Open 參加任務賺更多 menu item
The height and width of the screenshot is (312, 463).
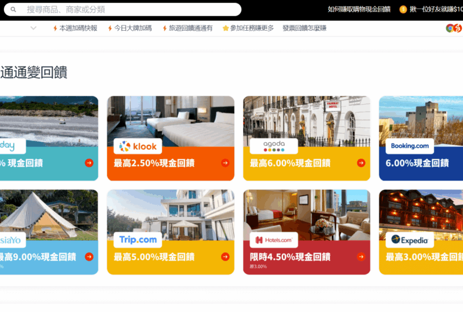tap(252, 28)
